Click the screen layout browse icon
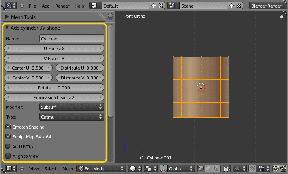 point(94,6)
